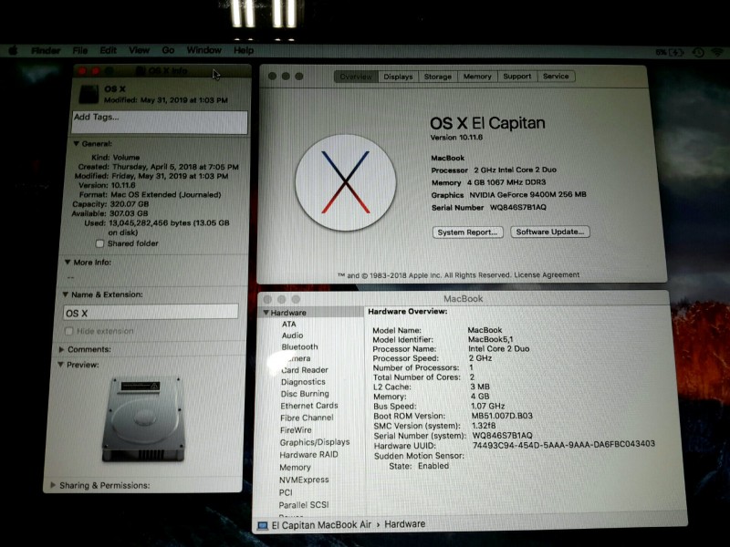Click the Model Identifier value MacBook5,1
The height and width of the screenshot is (547, 730).
coord(491,339)
